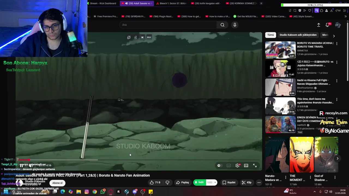Click the upload video arrow icon

click(x=318, y=25)
